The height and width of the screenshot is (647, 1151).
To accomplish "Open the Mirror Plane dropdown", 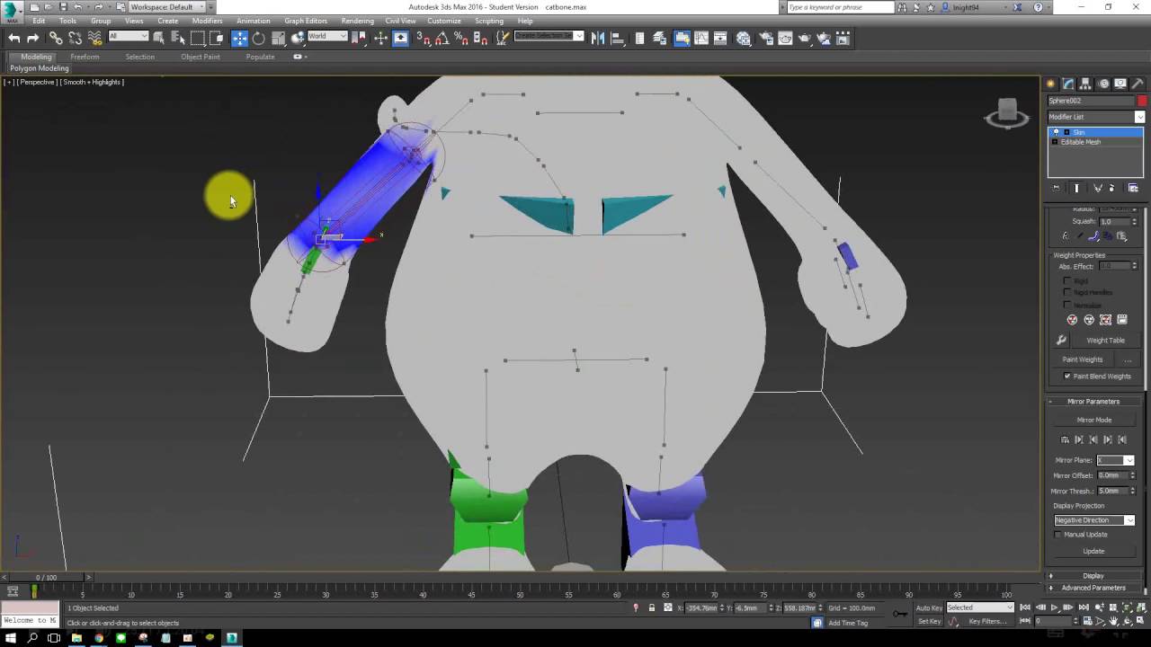I will [1115, 460].
